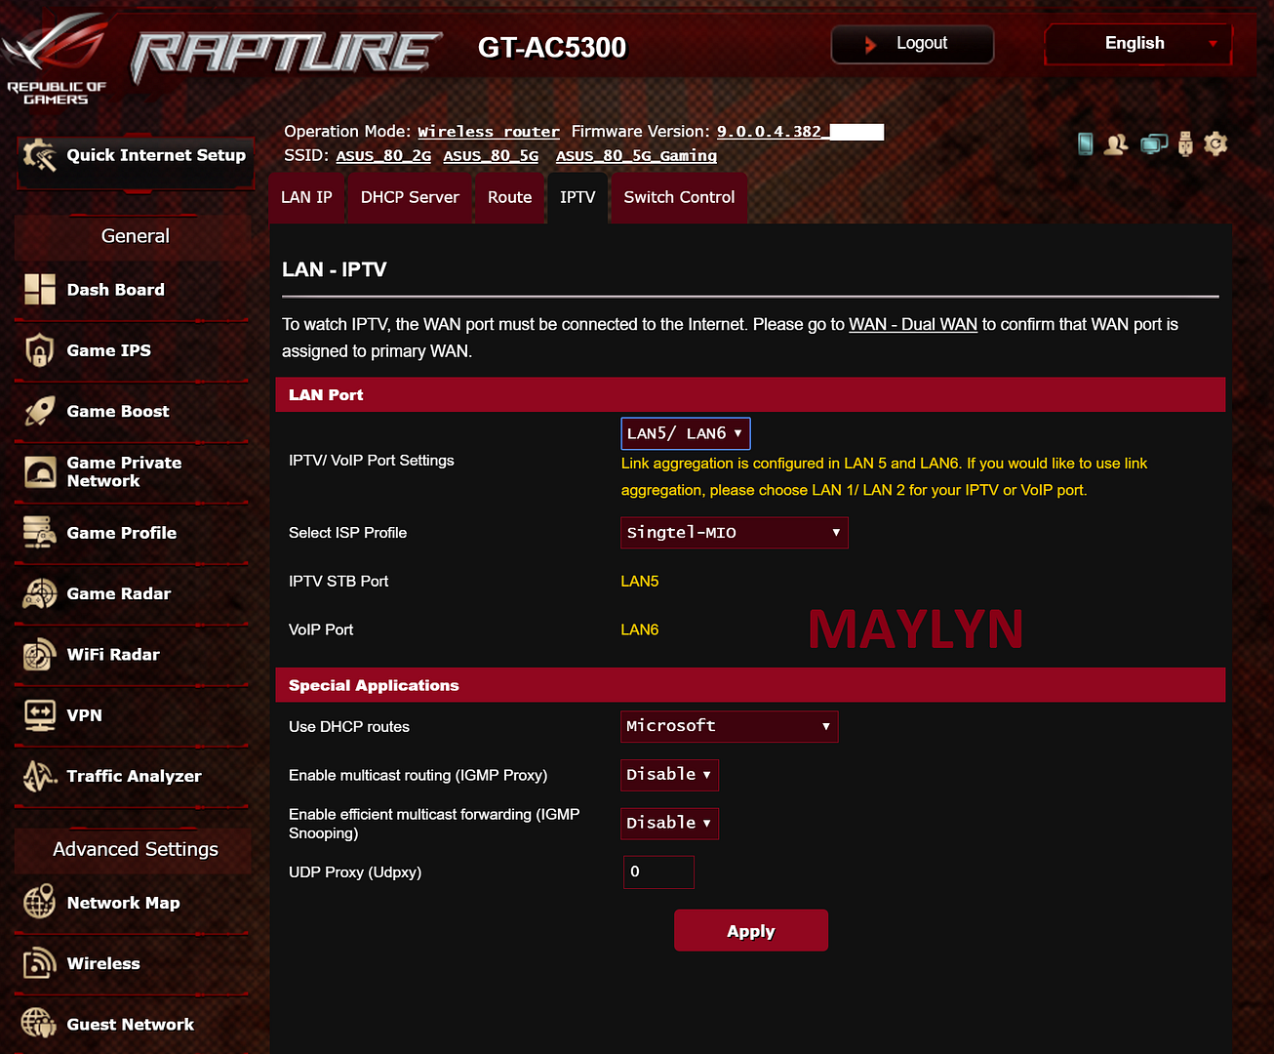Open the IGMP Proxy Disable dropdown
The width and height of the screenshot is (1274, 1054).
tap(669, 775)
